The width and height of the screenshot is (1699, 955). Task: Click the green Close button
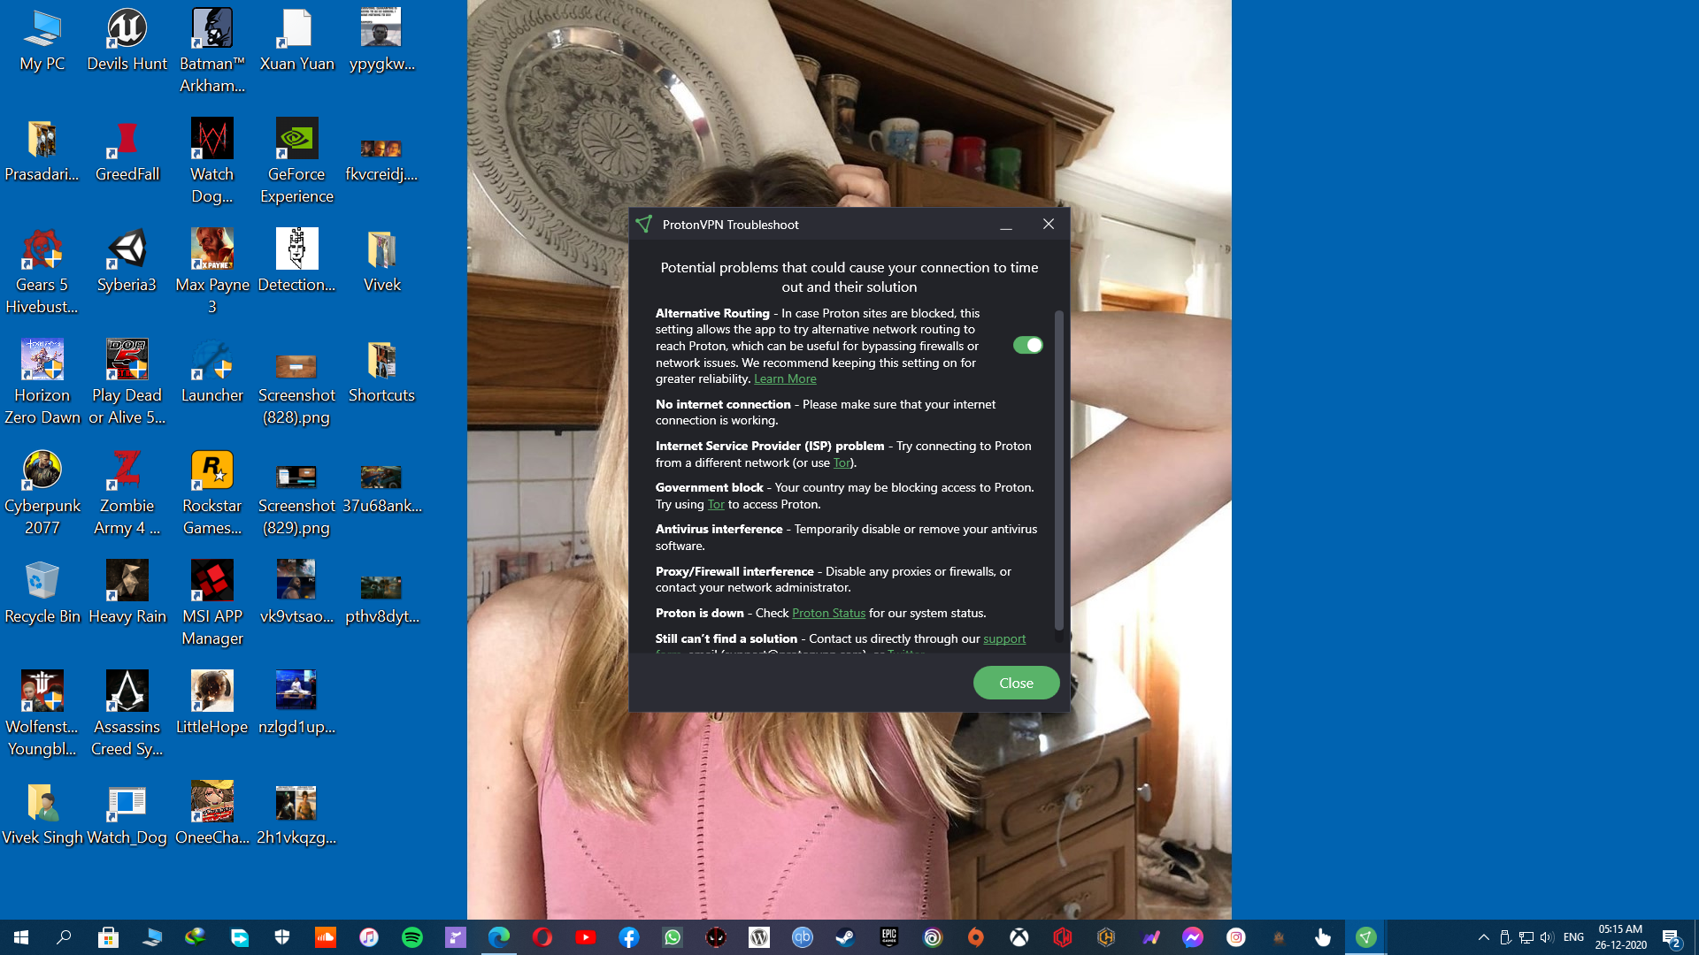1016,683
